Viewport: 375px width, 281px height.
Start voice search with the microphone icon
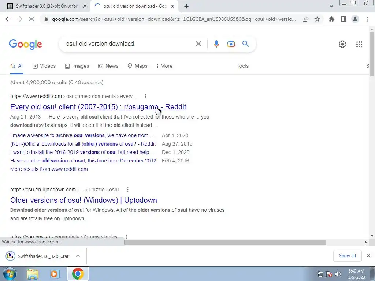point(216,44)
